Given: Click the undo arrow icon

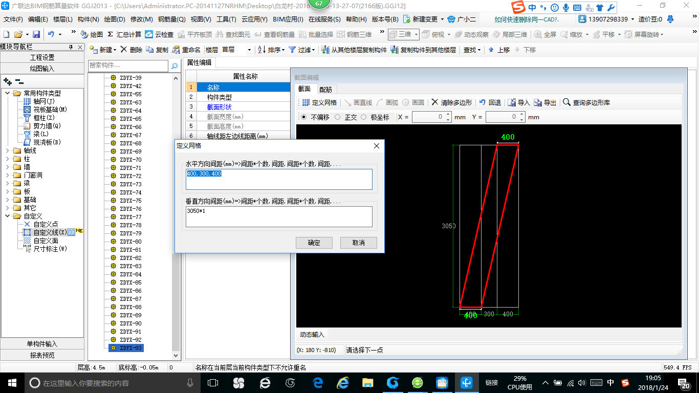Looking at the screenshot, I should [x=51, y=34].
